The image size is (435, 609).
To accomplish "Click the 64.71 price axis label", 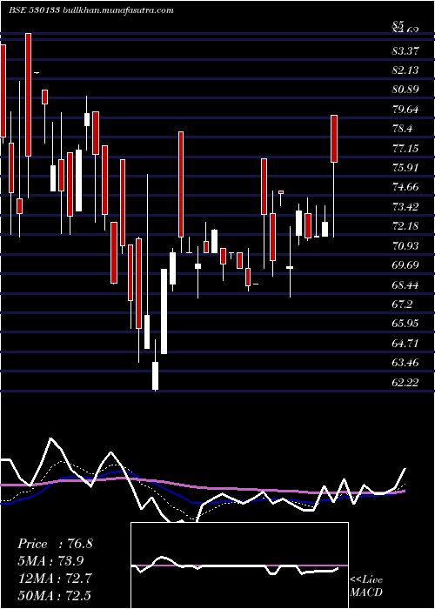I will click(x=405, y=344).
